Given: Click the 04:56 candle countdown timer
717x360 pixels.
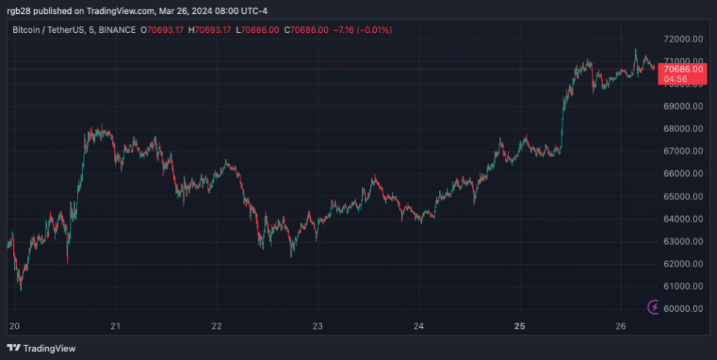Looking at the screenshot, I should [x=675, y=79].
